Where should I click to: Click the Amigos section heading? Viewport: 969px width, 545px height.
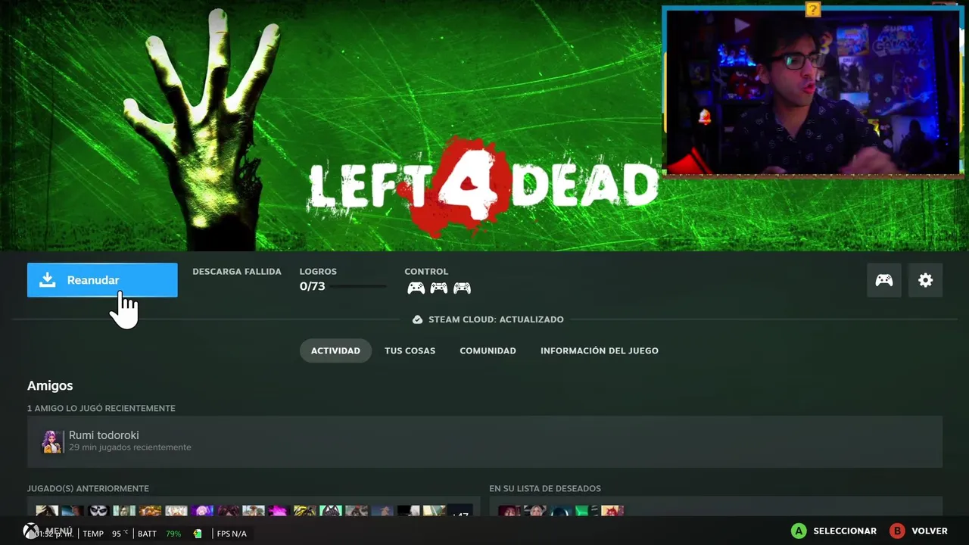point(50,385)
